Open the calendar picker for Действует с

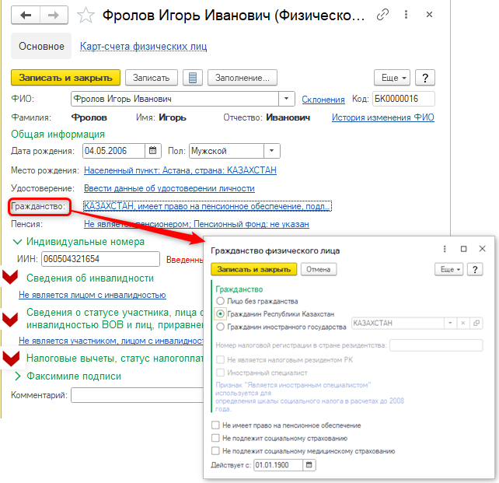(x=310, y=465)
